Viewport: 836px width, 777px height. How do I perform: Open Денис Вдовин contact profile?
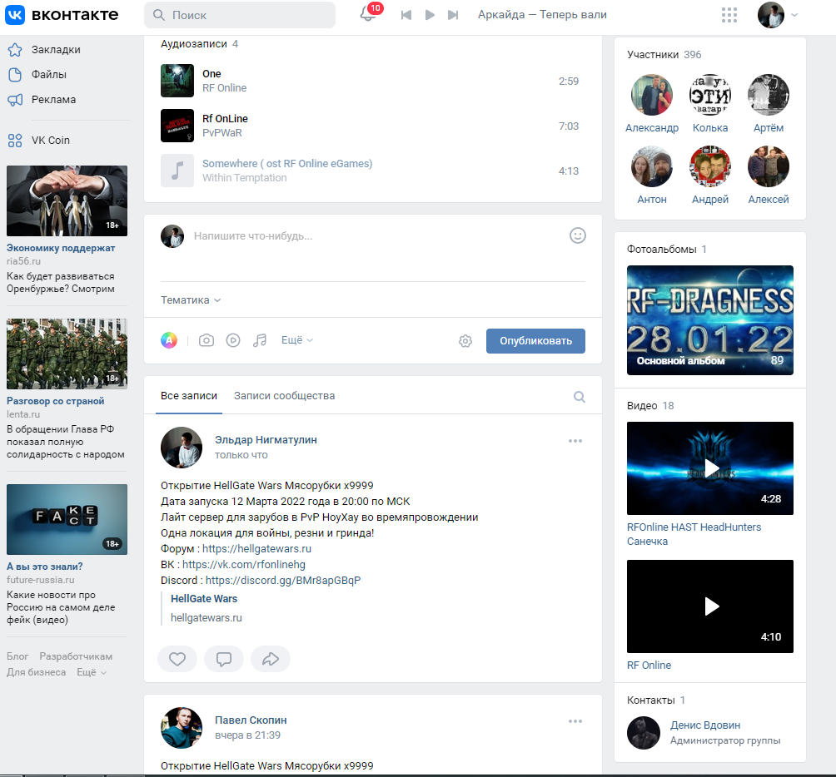point(704,725)
